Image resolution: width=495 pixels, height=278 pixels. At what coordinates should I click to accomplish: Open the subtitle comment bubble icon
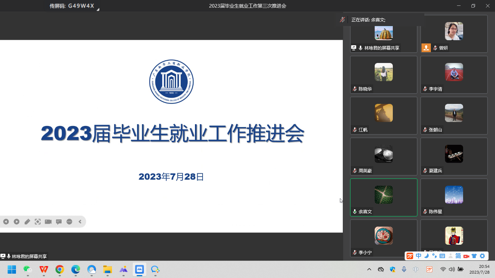[x=59, y=222]
